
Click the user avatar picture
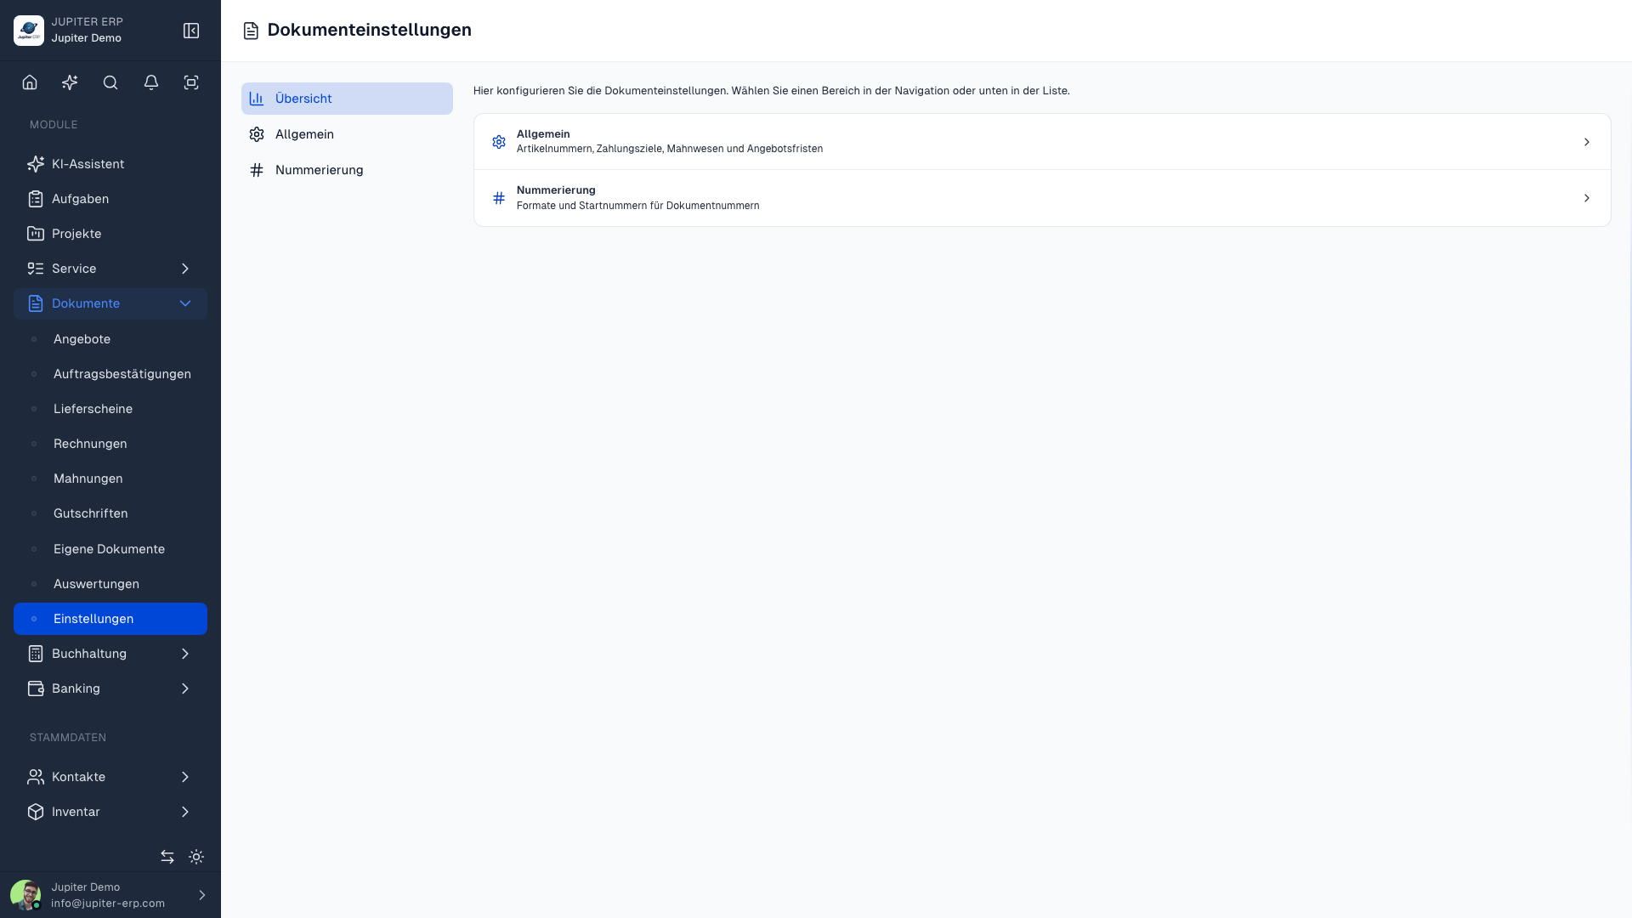[x=25, y=895]
